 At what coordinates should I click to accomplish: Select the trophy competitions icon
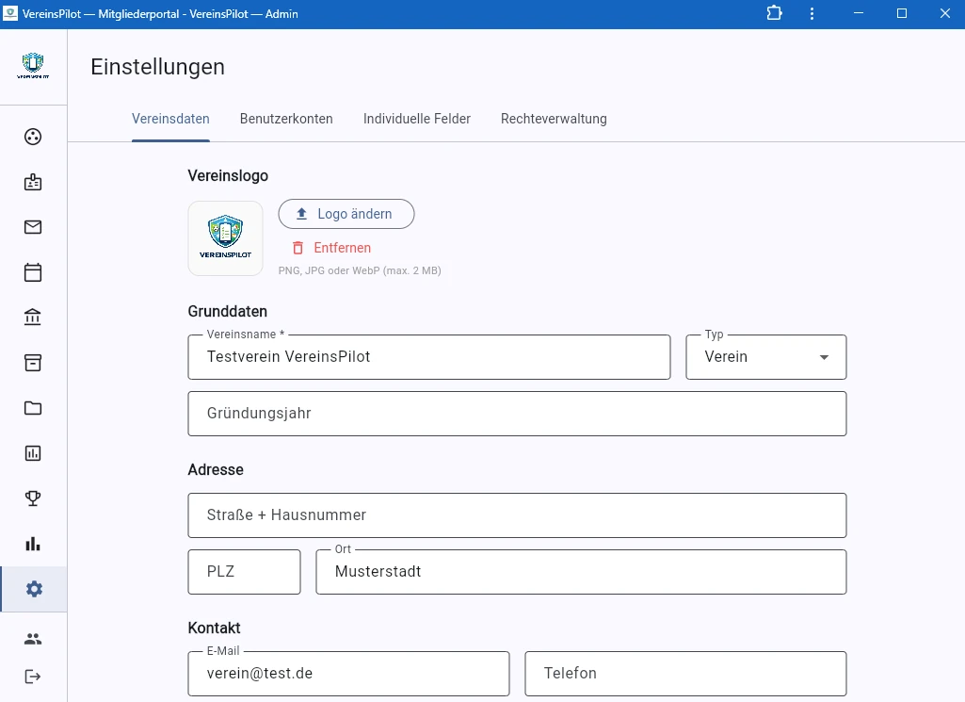click(33, 498)
